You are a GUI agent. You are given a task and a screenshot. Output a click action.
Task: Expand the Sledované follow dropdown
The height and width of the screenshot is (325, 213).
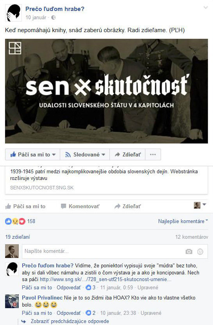coord(85,154)
